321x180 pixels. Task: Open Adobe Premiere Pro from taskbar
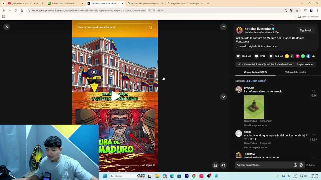click(187, 176)
